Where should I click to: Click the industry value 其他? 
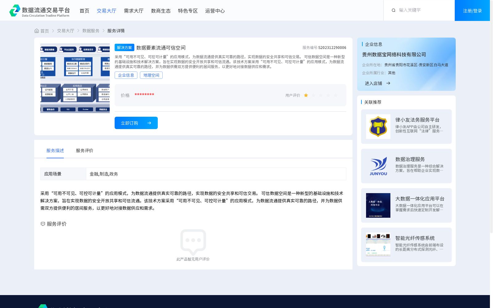click(x=392, y=73)
